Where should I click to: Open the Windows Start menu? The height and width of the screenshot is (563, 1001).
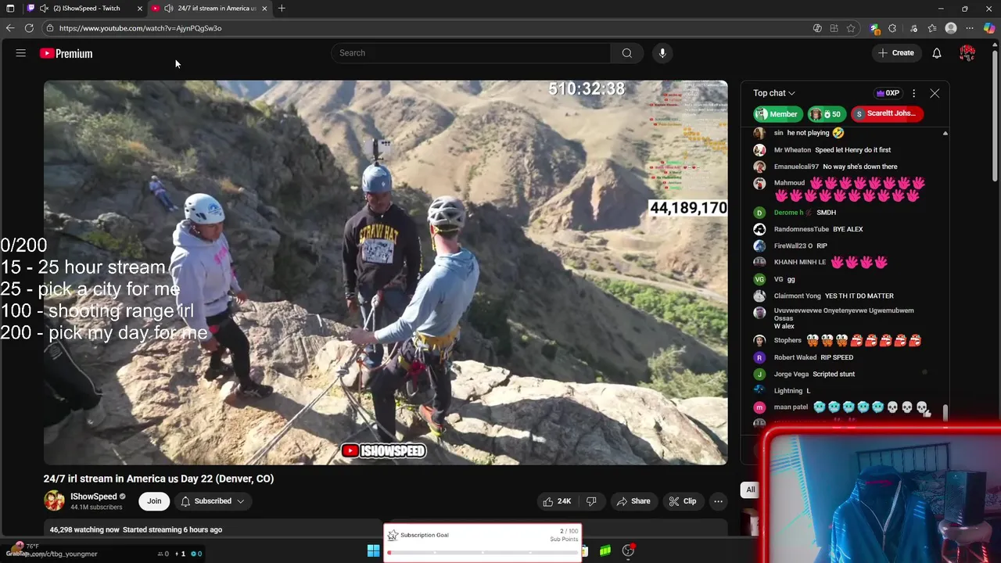(x=373, y=551)
